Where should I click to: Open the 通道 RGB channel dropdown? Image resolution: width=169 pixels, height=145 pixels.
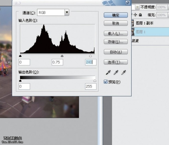pyautogui.click(x=67, y=12)
